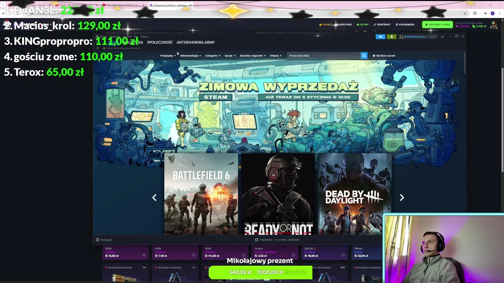Image resolution: width=504 pixels, height=283 pixels.
Task: Click the Na liście życzeń link
Action: pyautogui.click(x=385, y=55)
